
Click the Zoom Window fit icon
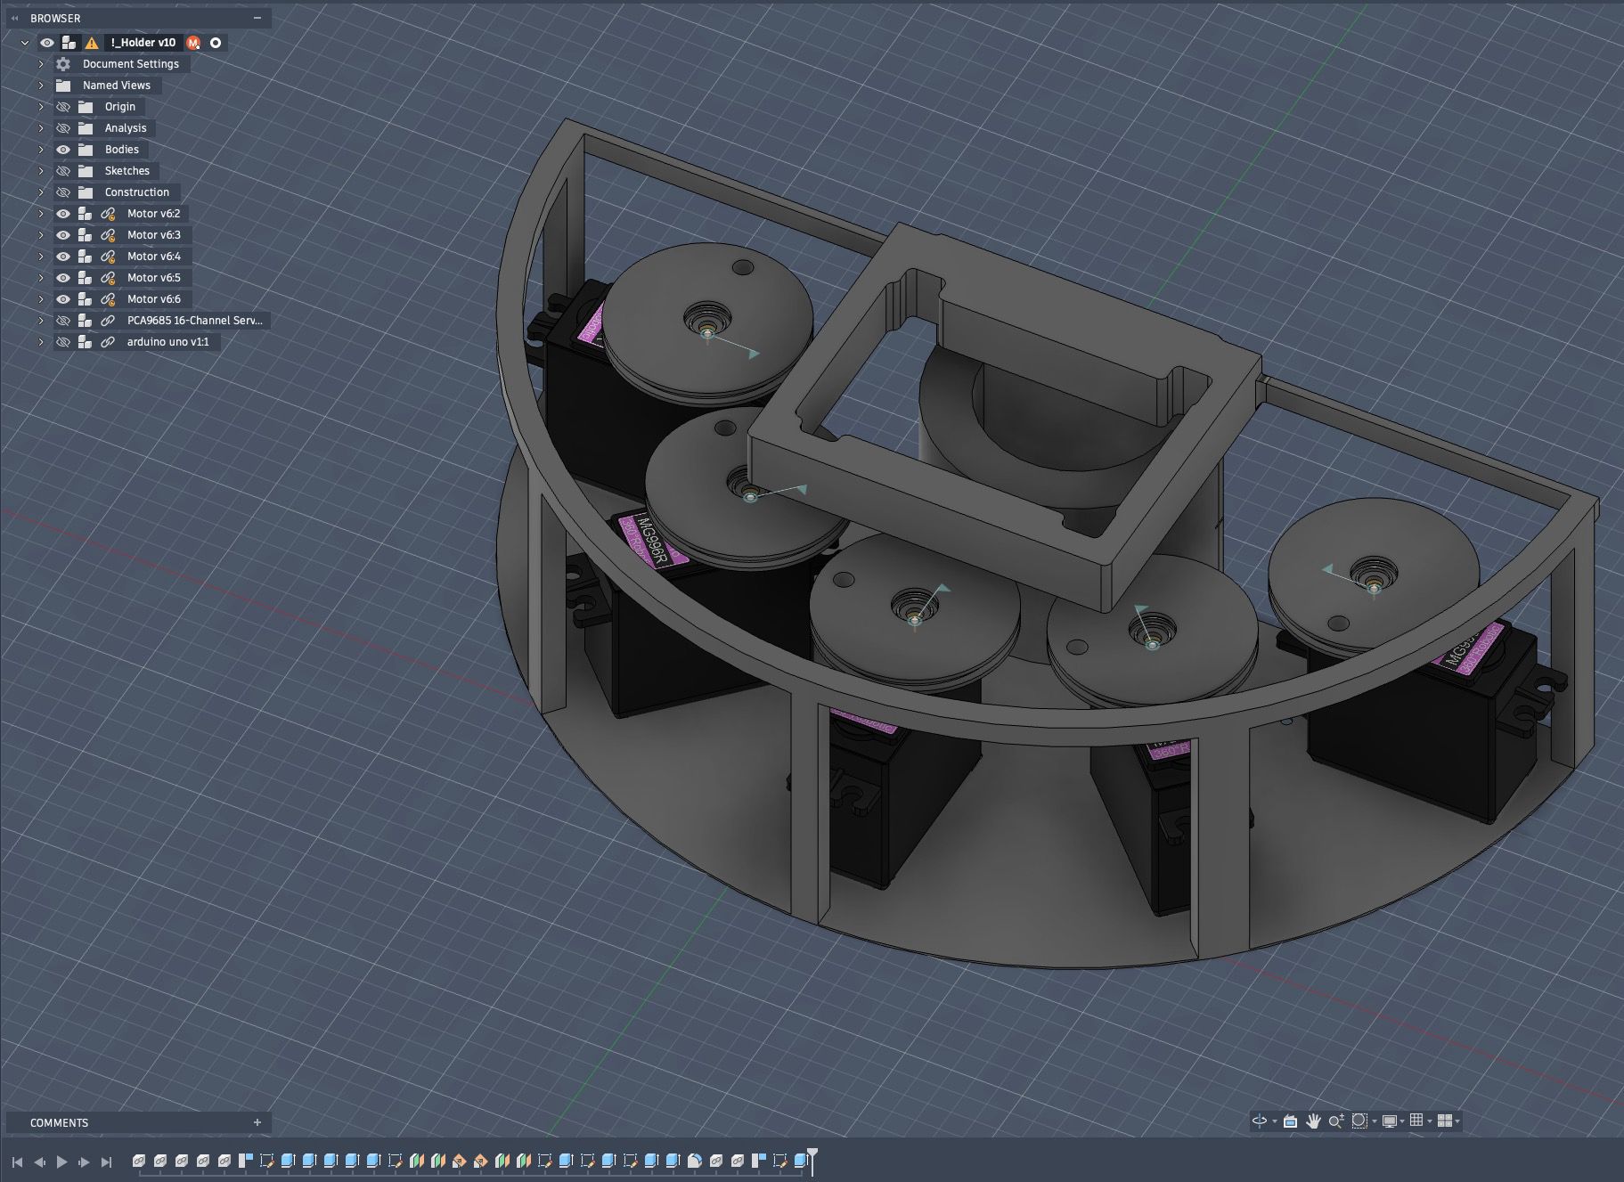(x=1359, y=1121)
